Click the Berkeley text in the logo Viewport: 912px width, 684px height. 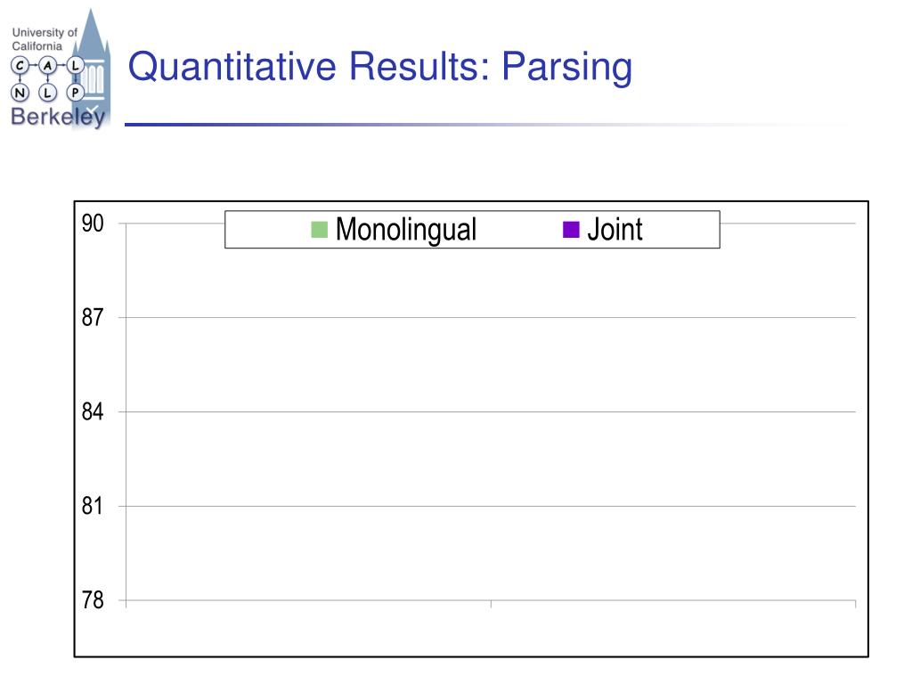58,118
